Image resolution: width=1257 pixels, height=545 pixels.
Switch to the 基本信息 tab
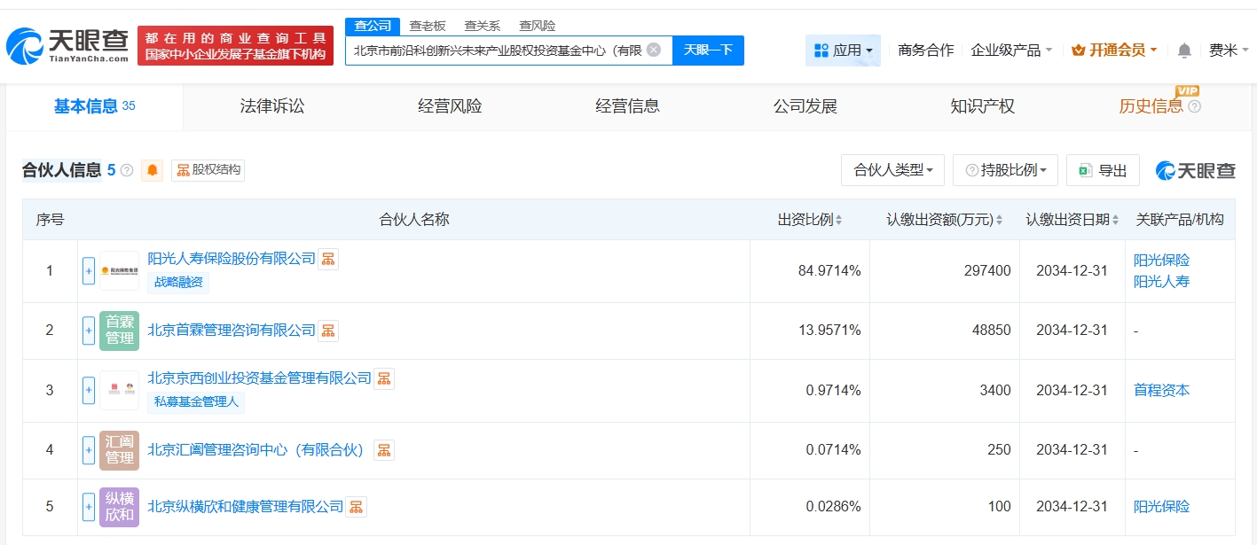click(x=94, y=106)
